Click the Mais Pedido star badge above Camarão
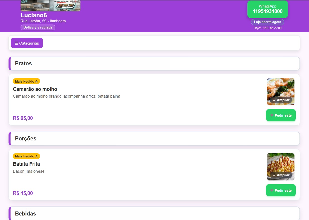 26,81
